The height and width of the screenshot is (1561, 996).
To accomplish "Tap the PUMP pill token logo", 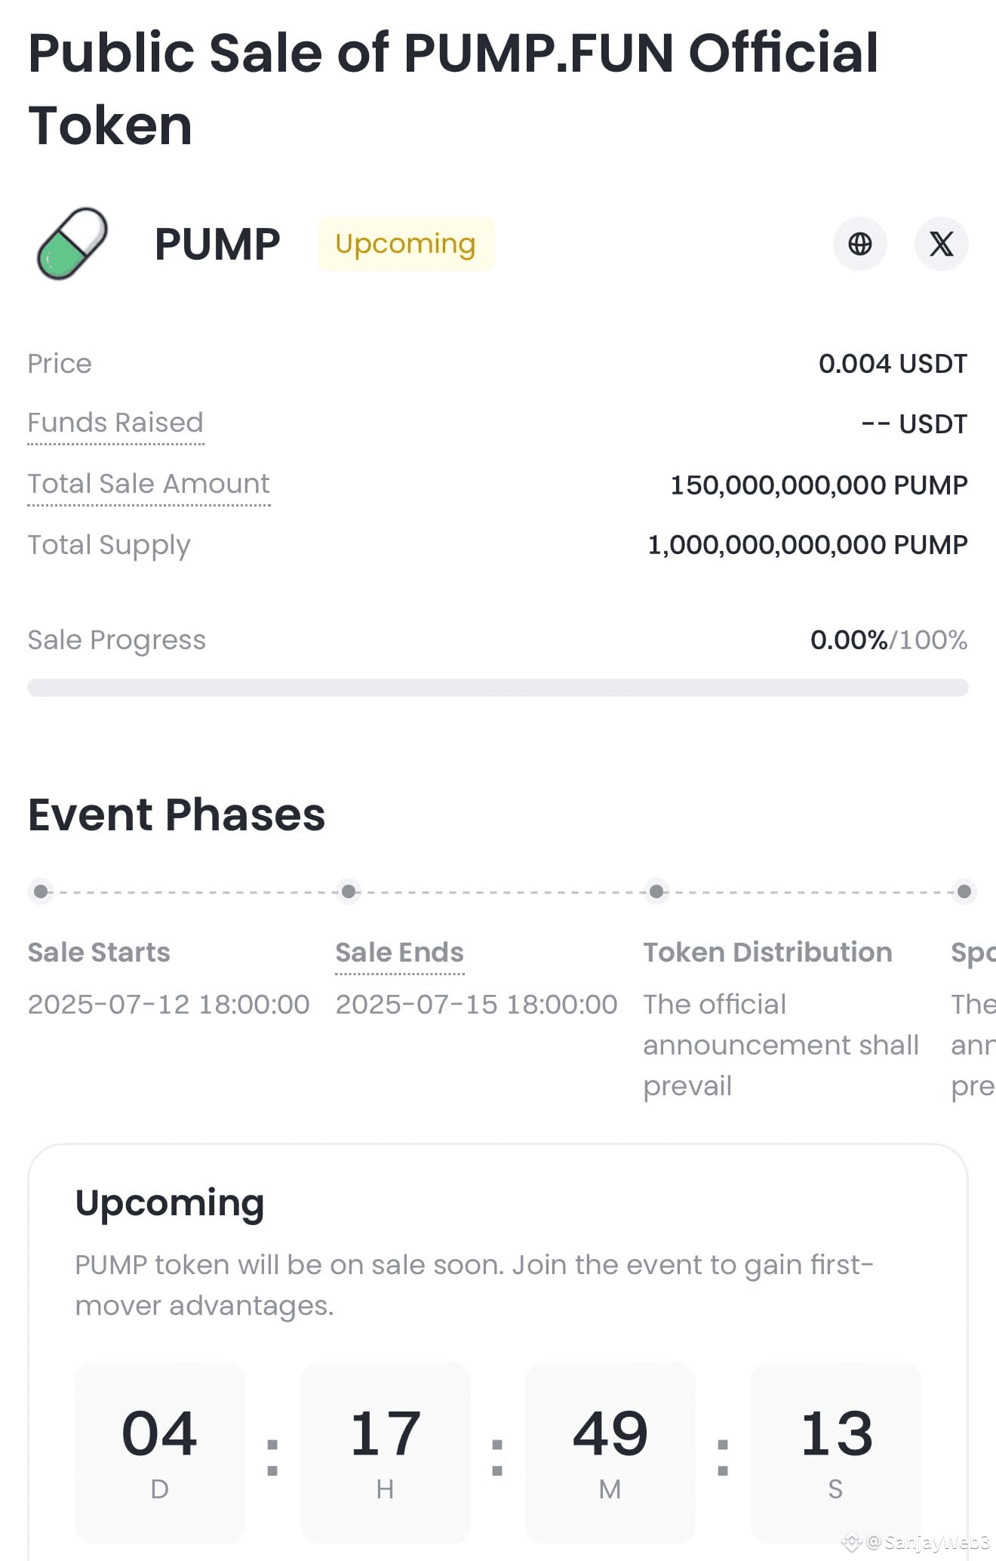I will coord(72,244).
